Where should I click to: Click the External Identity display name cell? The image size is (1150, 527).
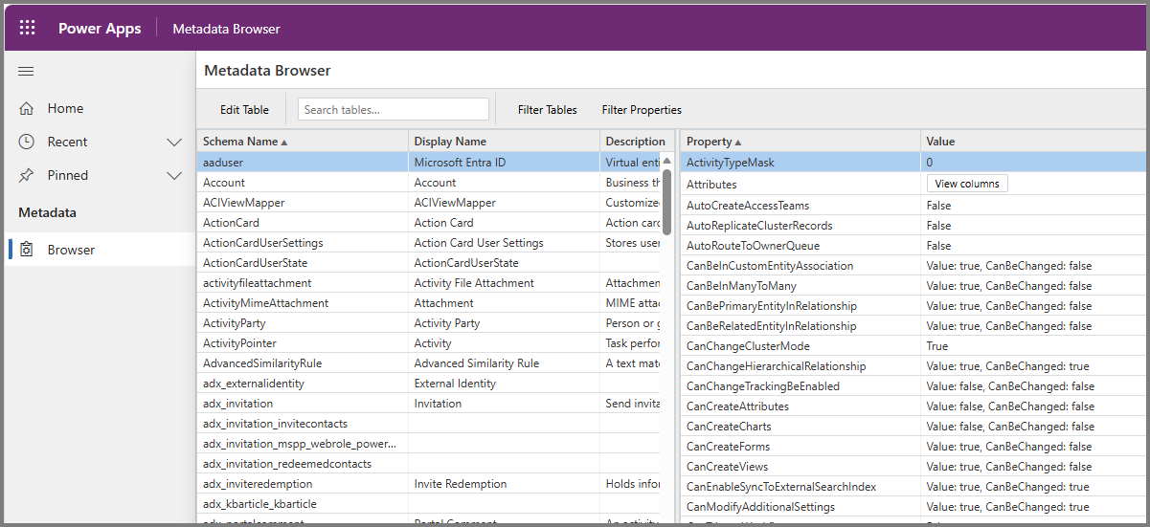coord(504,384)
